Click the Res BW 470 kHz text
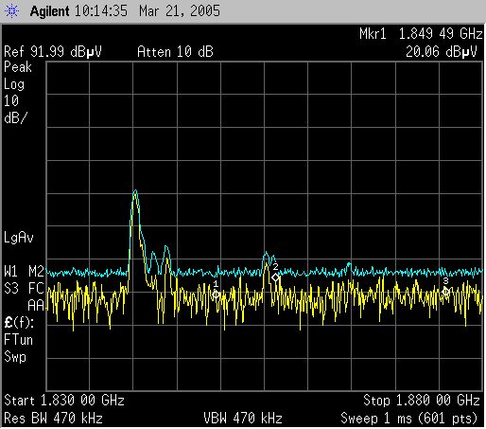 pos(53,419)
